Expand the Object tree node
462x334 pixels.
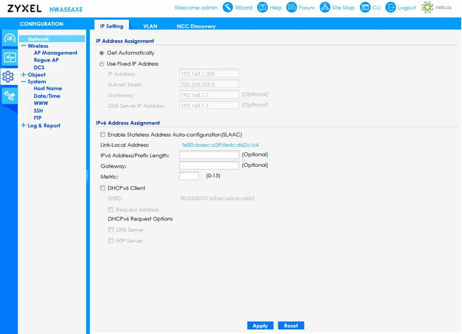24,75
